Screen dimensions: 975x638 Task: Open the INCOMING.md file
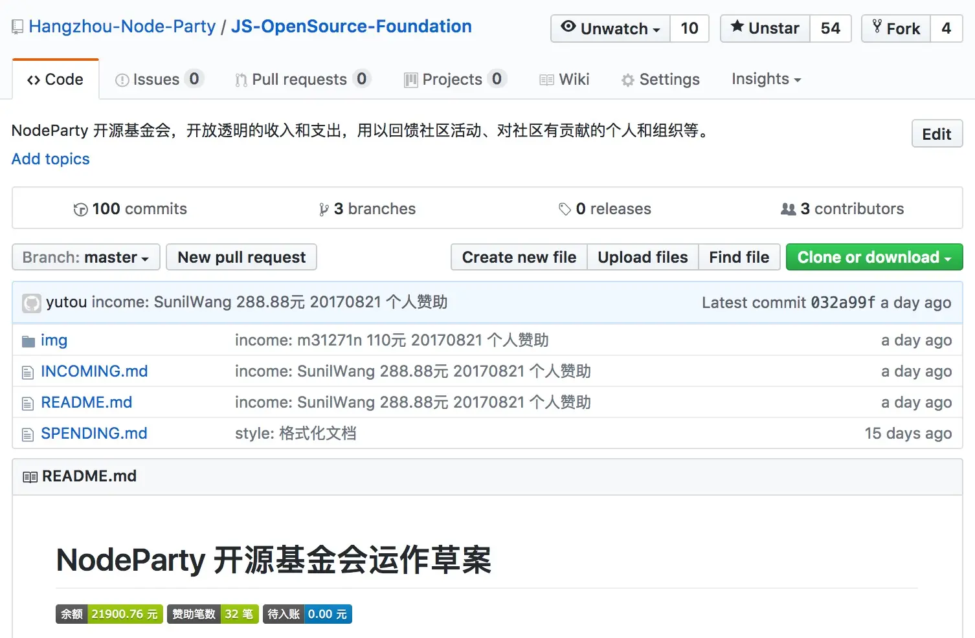coord(95,371)
